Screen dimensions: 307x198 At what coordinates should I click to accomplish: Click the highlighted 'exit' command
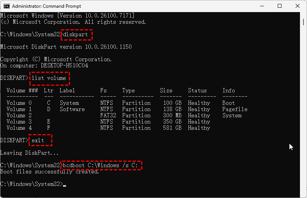(39, 140)
